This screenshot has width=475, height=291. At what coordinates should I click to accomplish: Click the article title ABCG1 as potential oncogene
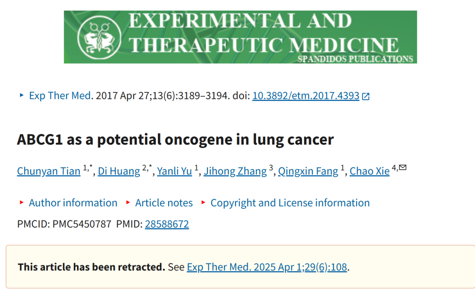pyautogui.click(x=175, y=140)
